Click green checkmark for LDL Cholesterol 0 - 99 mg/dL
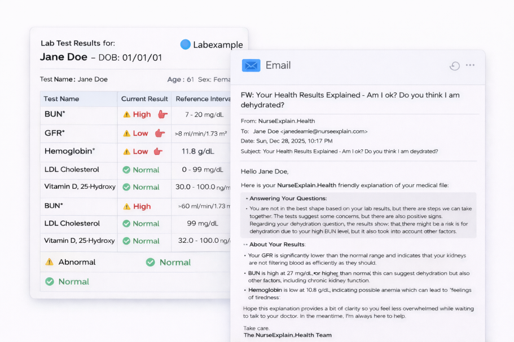Viewport: 514px width, 342px height. click(x=126, y=170)
